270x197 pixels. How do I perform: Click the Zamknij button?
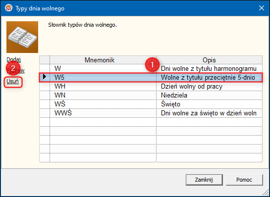pyautogui.click(x=204, y=180)
